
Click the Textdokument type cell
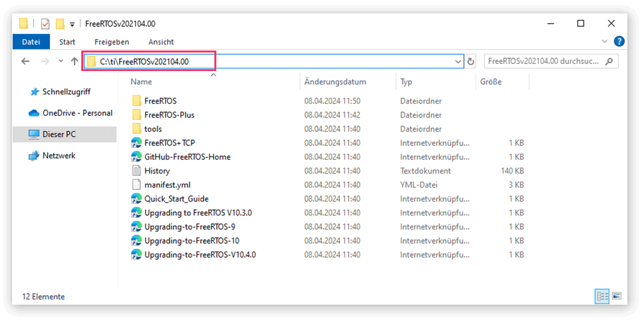426,171
